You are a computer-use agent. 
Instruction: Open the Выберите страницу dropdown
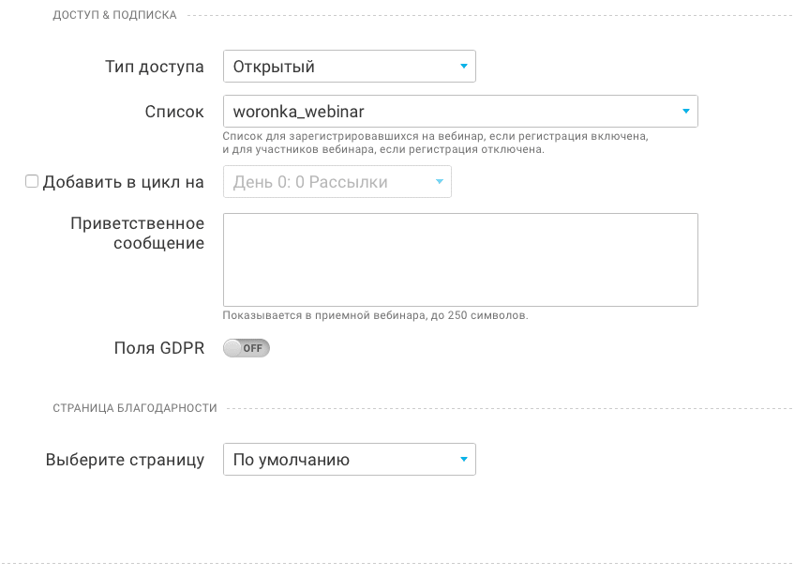[x=350, y=460]
